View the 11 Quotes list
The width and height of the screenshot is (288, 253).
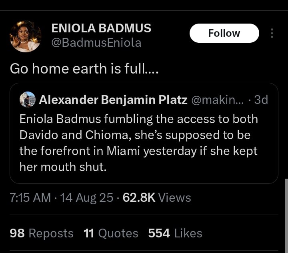(x=111, y=233)
